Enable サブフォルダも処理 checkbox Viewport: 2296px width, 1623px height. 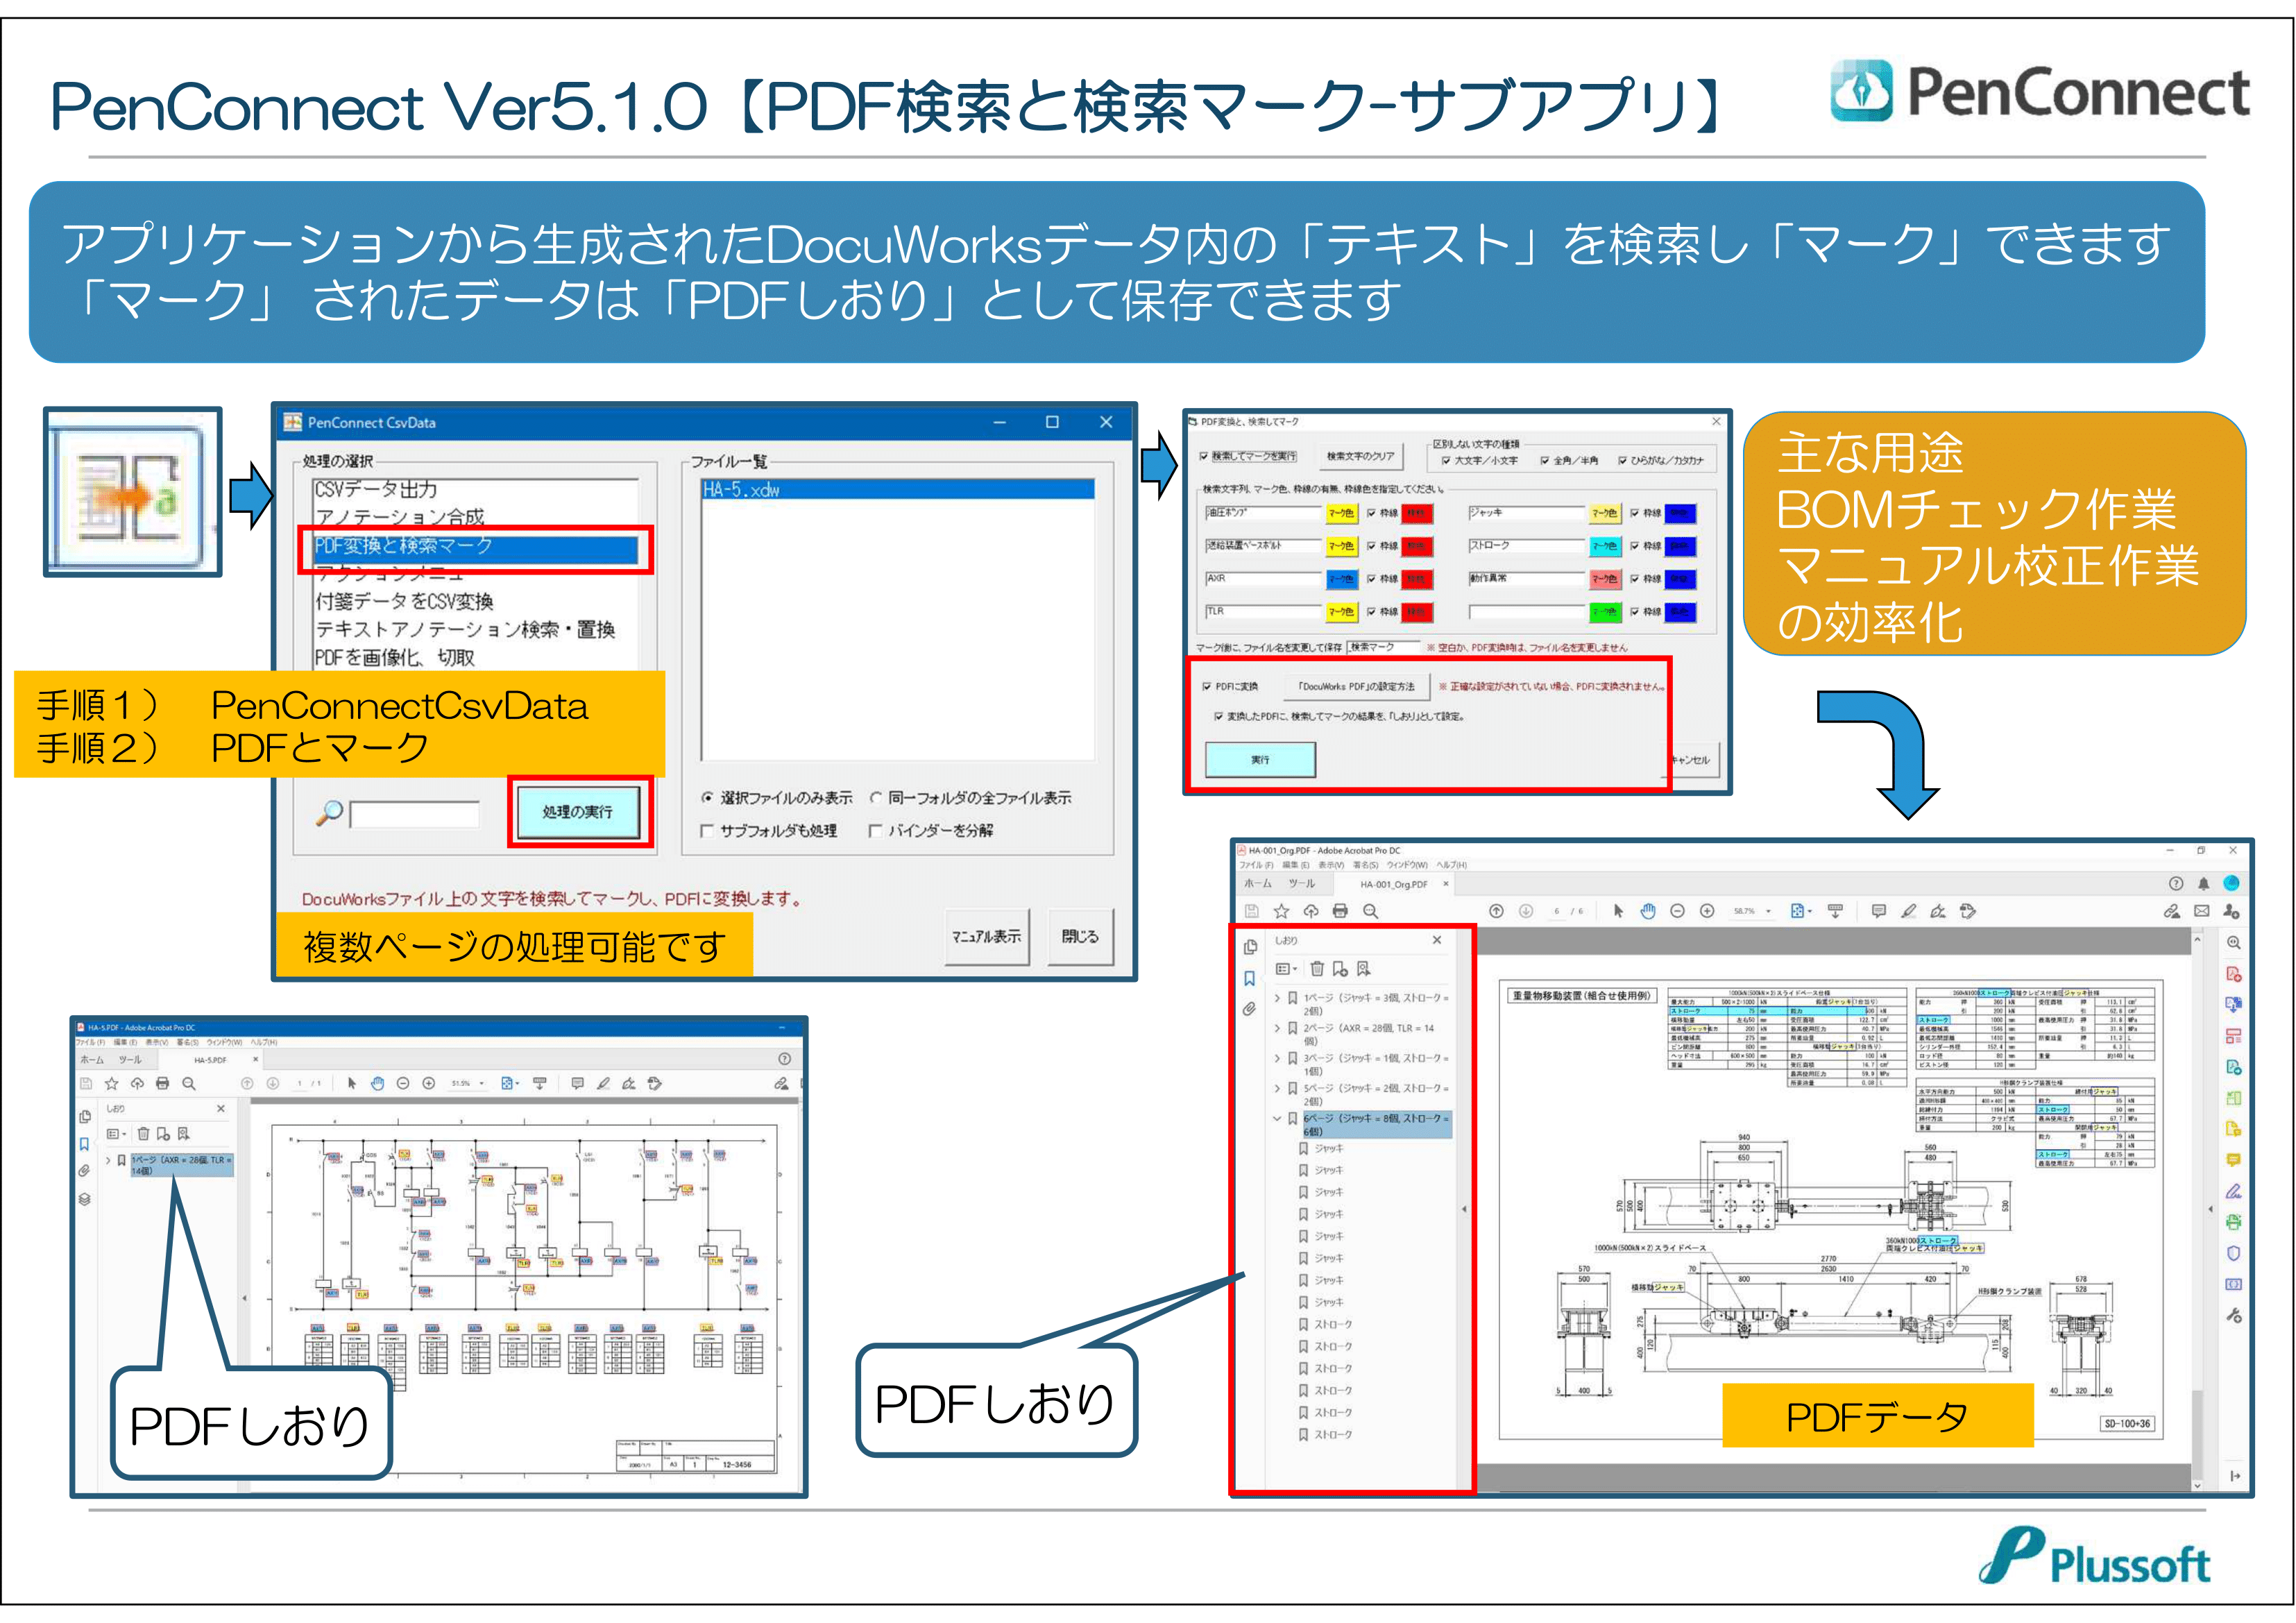pyautogui.click(x=708, y=830)
